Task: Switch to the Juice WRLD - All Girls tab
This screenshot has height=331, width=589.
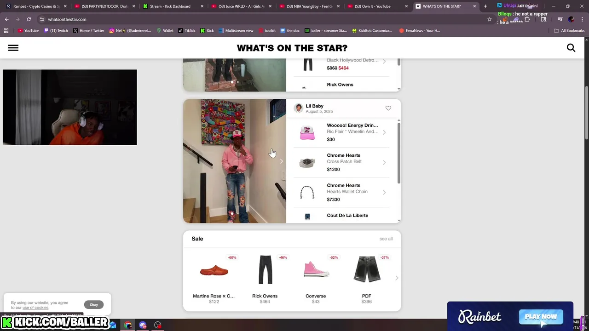Action: click(x=241, y=6)
